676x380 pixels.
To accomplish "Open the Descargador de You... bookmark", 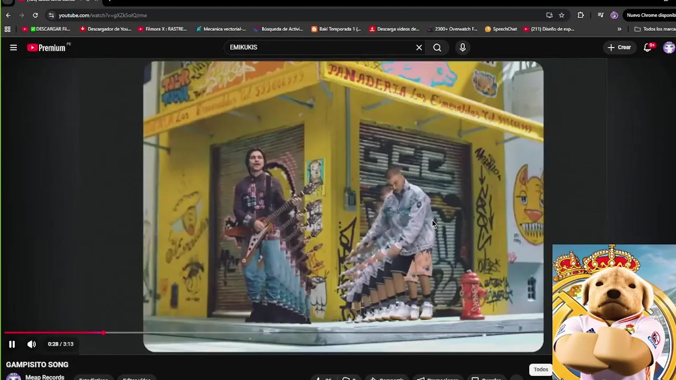I will pyautogui.click(x=105, y=29).
